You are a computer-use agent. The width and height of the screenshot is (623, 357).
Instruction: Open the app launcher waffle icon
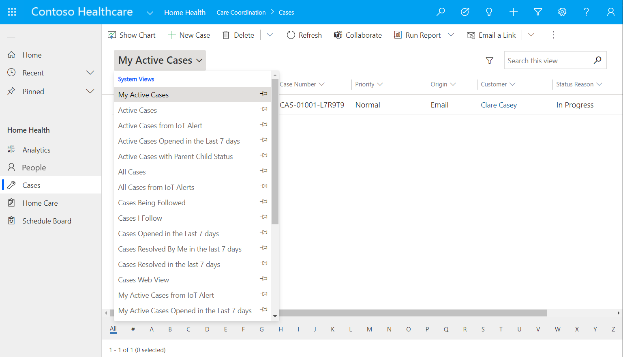tap(12, 12)
